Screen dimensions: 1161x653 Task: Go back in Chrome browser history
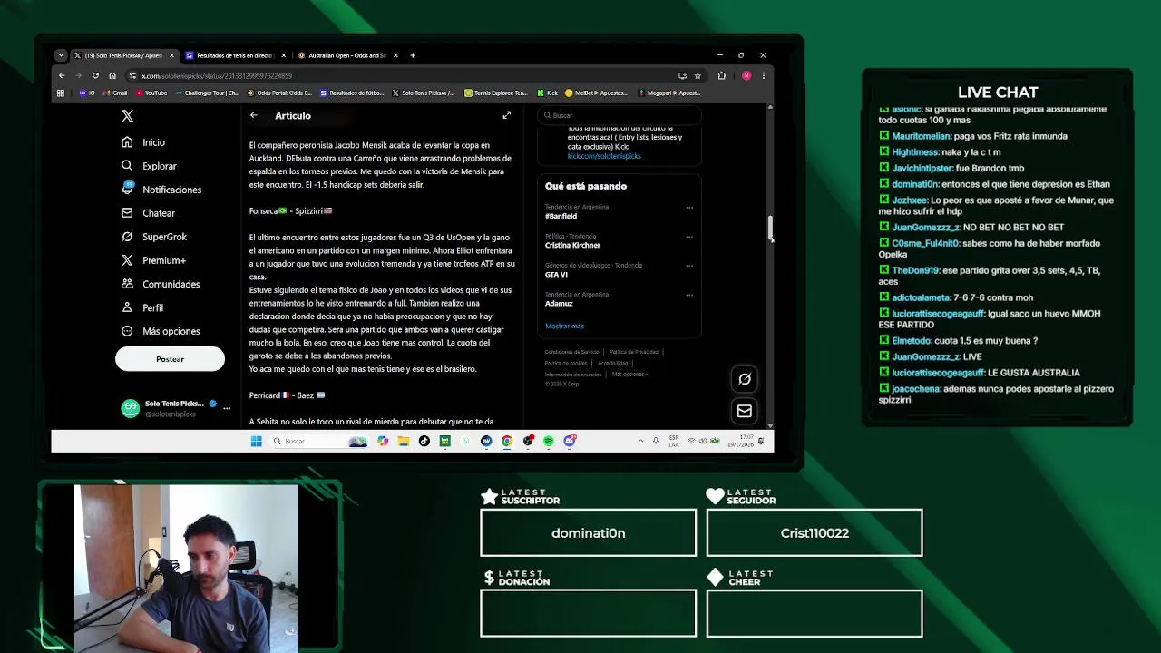tap(62, 75)
